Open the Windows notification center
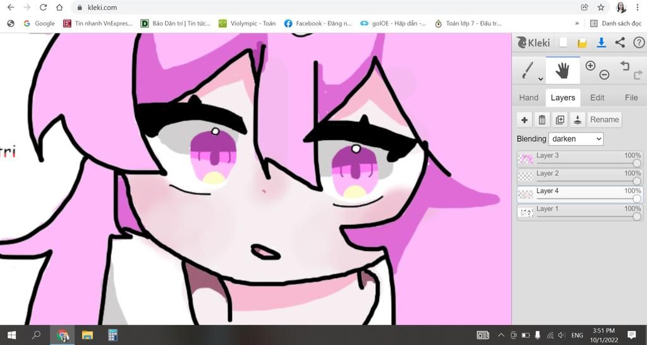Screen dimensions: 647x345 631,335
